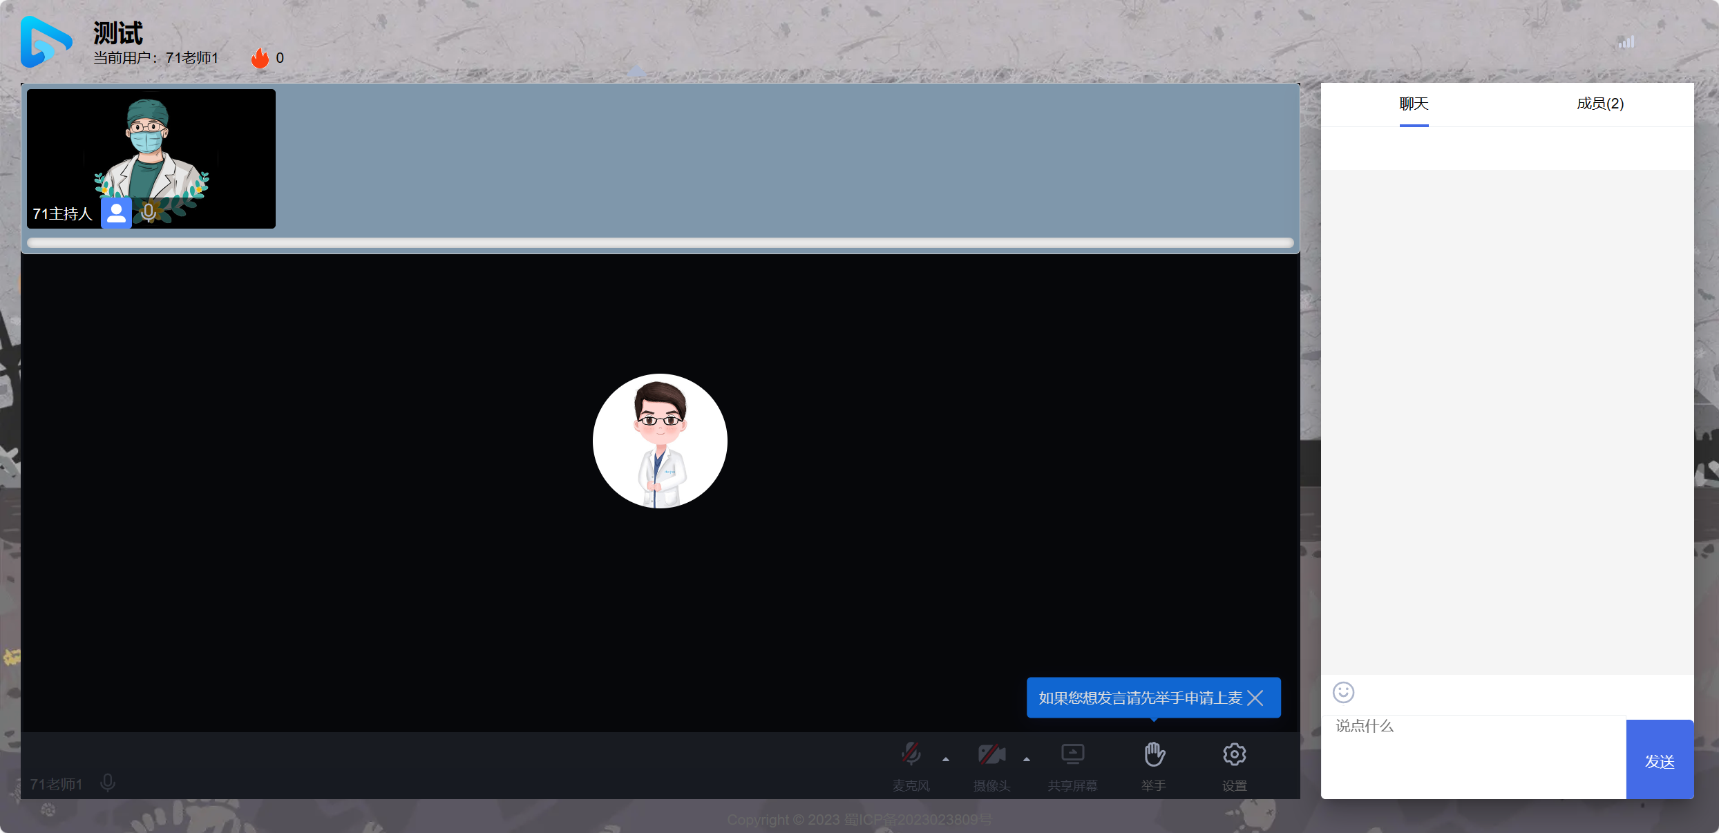
Task: Click the 71主持人 name label
Action: pyautogui.click(x=62, y=214)
